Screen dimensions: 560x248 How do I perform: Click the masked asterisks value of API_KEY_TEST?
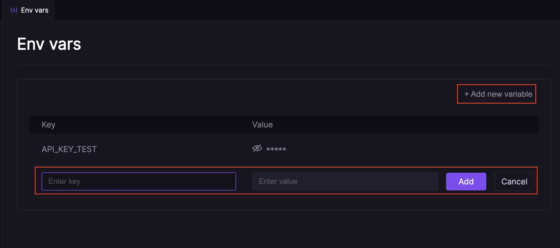[276, 149]
